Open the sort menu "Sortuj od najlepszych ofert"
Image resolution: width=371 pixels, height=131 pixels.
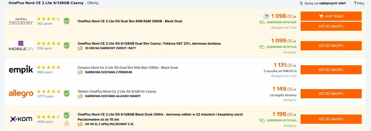322,3
